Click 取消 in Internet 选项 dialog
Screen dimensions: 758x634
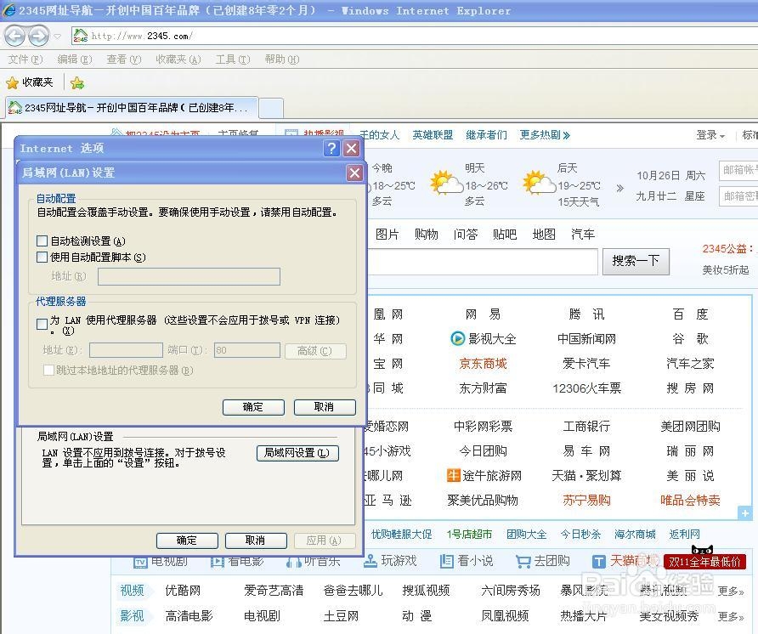click(x=256, y=541)
